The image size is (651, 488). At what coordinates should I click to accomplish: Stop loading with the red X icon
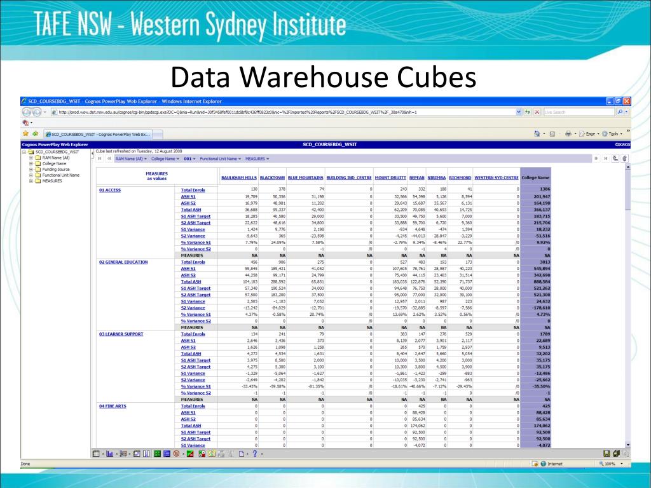click(537, 112)
